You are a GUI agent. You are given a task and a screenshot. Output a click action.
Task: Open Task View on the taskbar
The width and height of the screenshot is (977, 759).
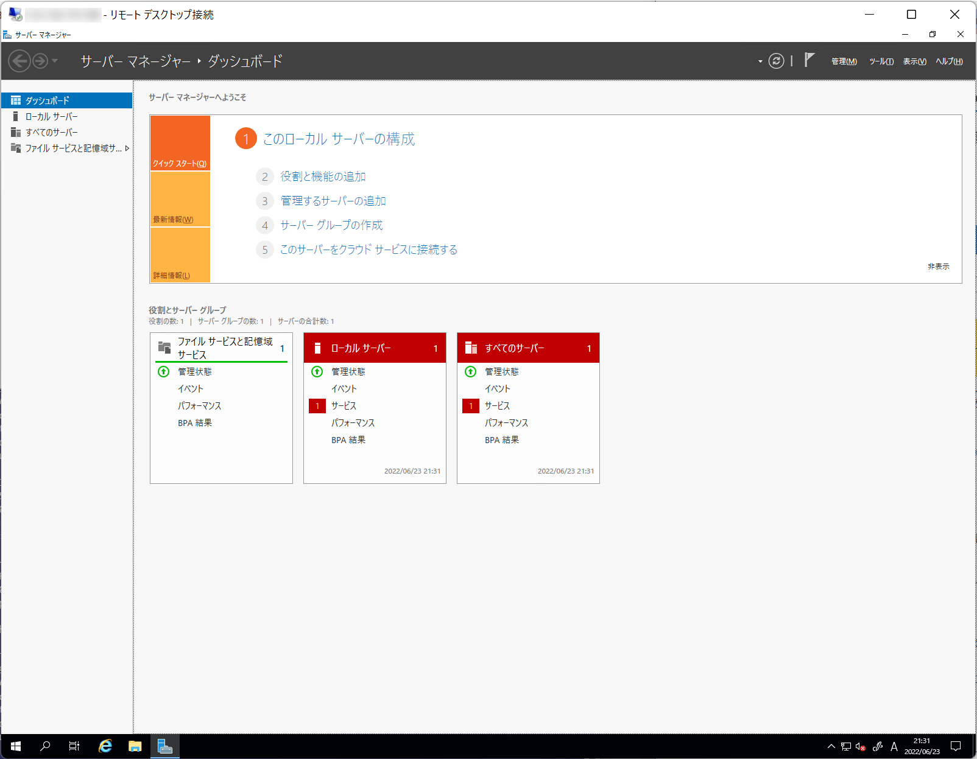[x=74, y=746]
